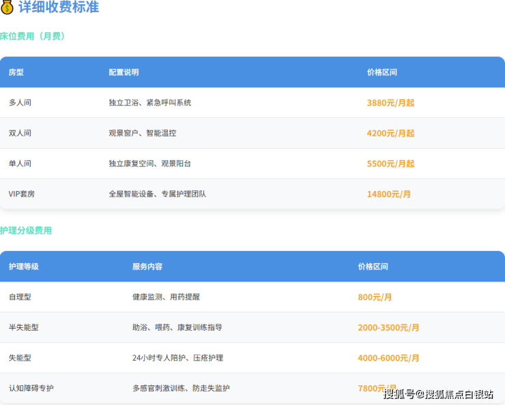
Task: Select the 多人间 room type row
Action: coord(20,103)
